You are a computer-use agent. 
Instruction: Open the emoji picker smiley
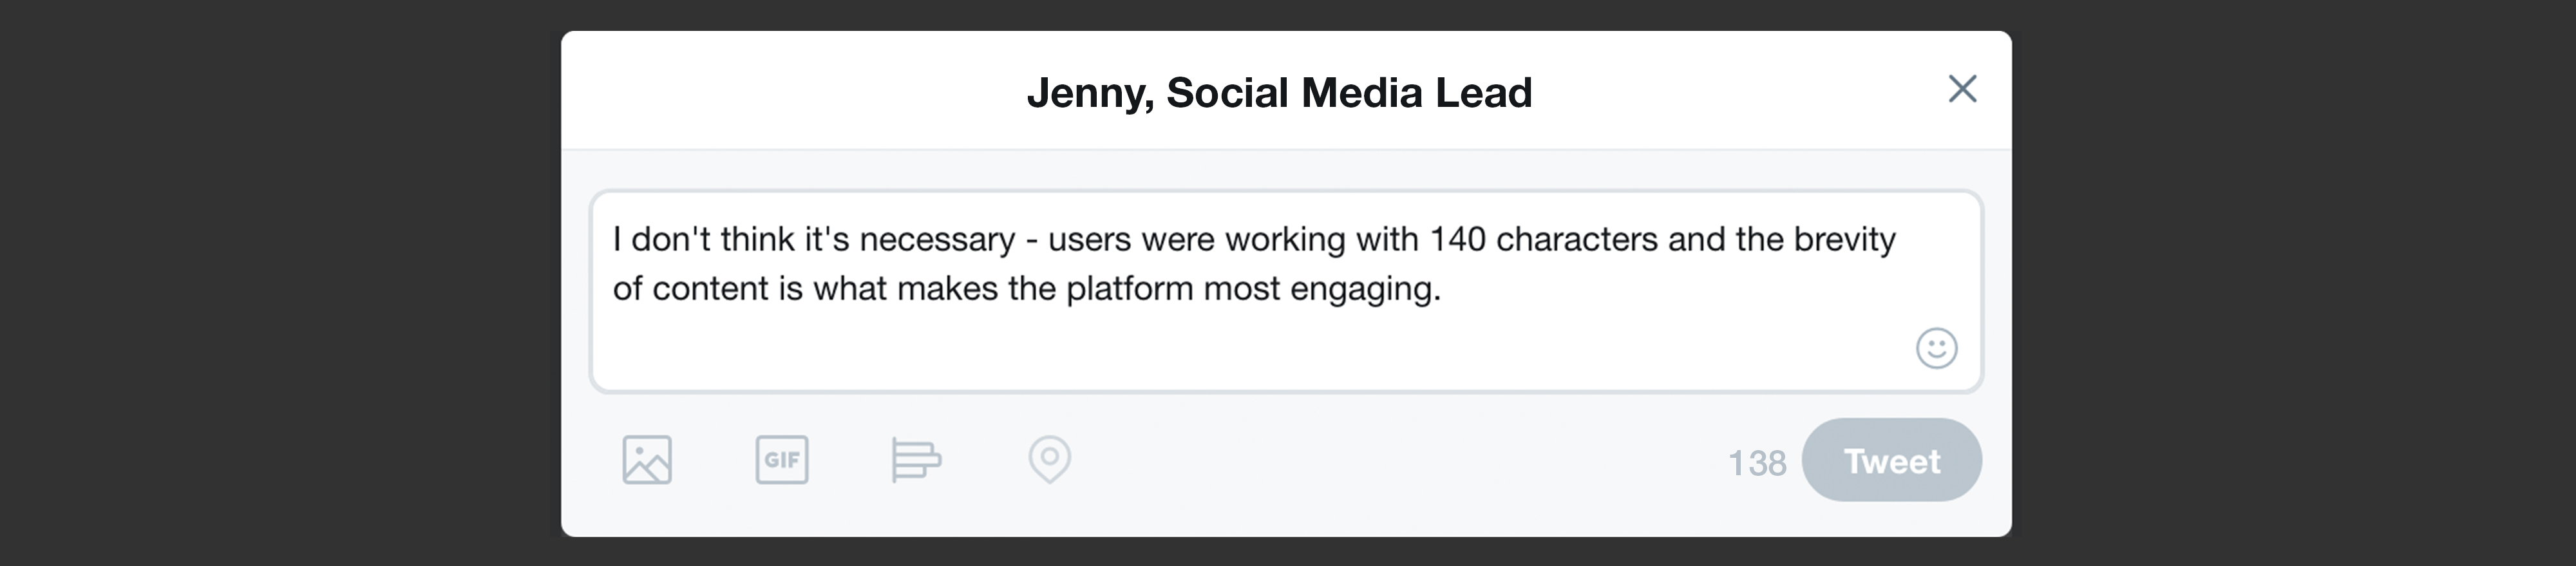(x=1936, y=349)
